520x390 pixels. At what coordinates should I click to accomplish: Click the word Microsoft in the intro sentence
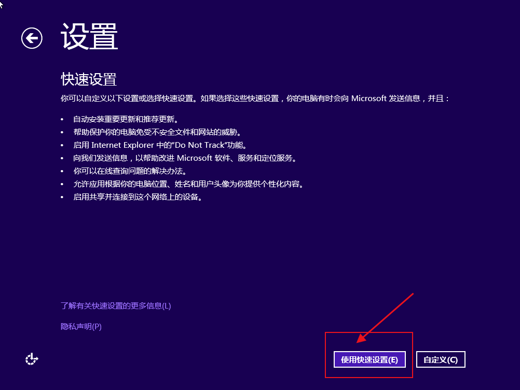tap(368, 98)
